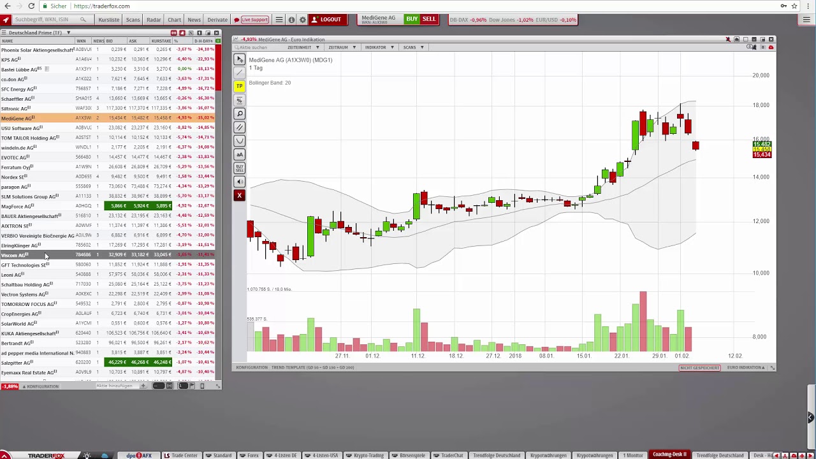816x459 pixels.
Task: Click the search magnifier in Suchbegriff field
Action: (x=83, y=20)
